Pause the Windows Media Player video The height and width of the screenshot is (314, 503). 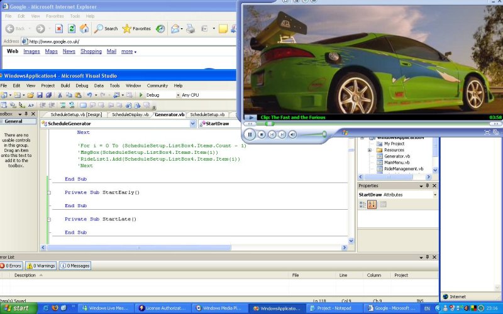(250, 134)
